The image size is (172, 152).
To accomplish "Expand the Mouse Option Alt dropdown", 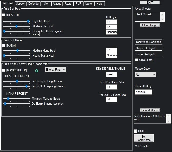I will pyautogui.click(x=145, y=75).
